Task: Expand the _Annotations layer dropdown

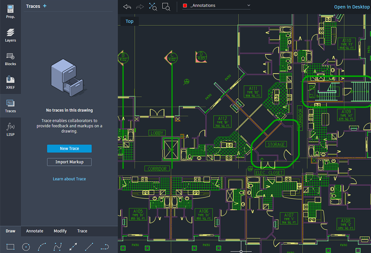Action: coord(248,5)
